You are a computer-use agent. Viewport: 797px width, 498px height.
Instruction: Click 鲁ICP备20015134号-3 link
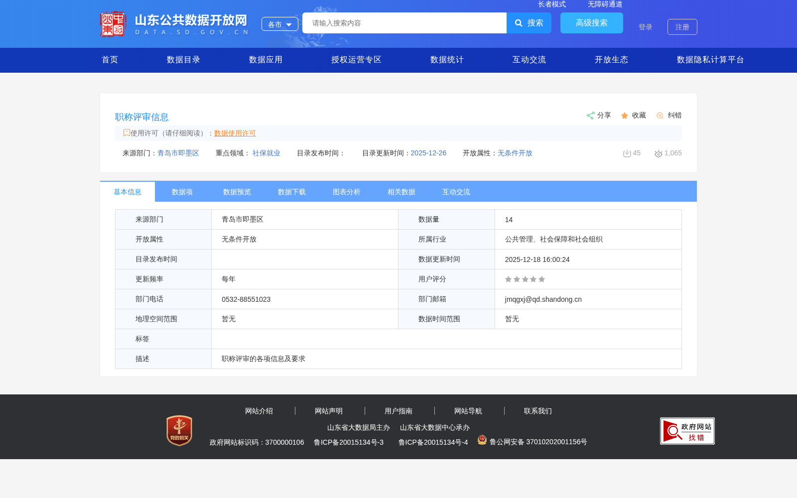(349, 442)
